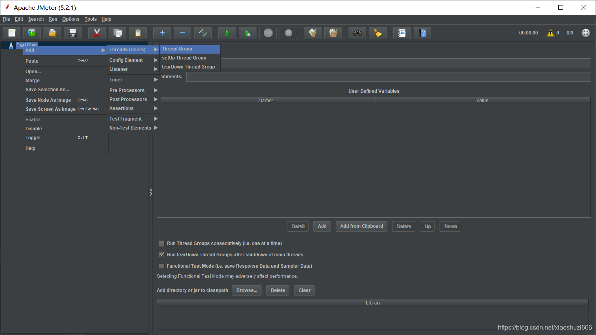Choose Disable in context menu
596x335 pixels.
coord(65,129)
